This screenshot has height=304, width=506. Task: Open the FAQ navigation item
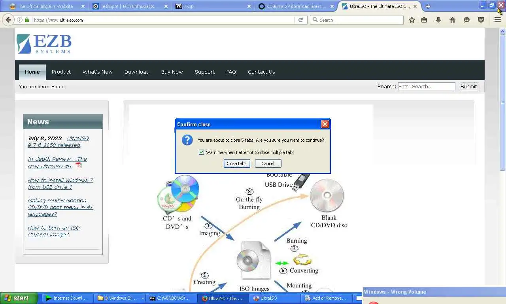coord(231,72)
